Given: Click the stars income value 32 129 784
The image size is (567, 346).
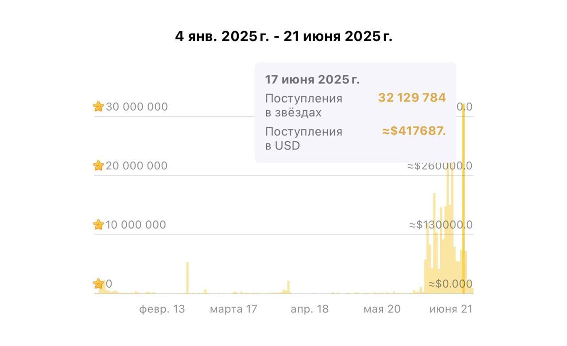Looking at the screenshot, I should click(412, 98).
